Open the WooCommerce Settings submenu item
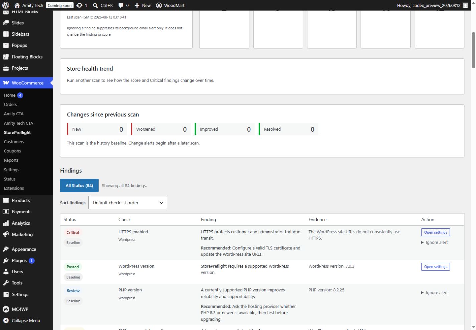The image size is (476, 330). (12, 170)
